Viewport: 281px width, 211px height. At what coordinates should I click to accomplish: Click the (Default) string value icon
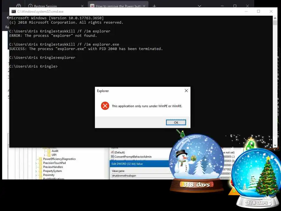[x=112, y=152]
